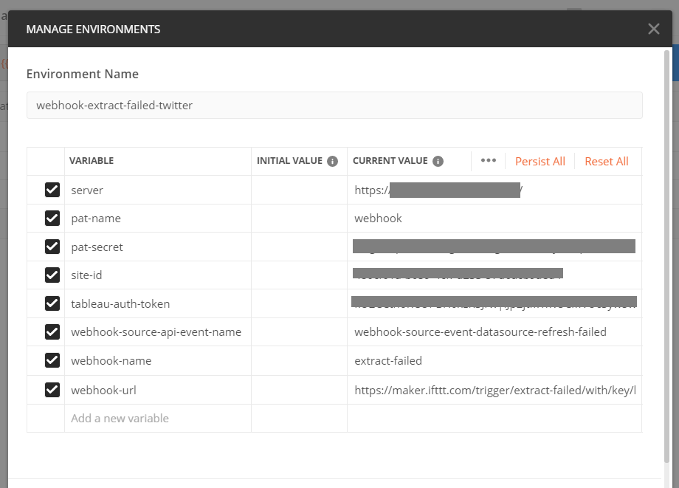Edit the webhook-url current value
679x488 pixels.
[x=494, y=390]
